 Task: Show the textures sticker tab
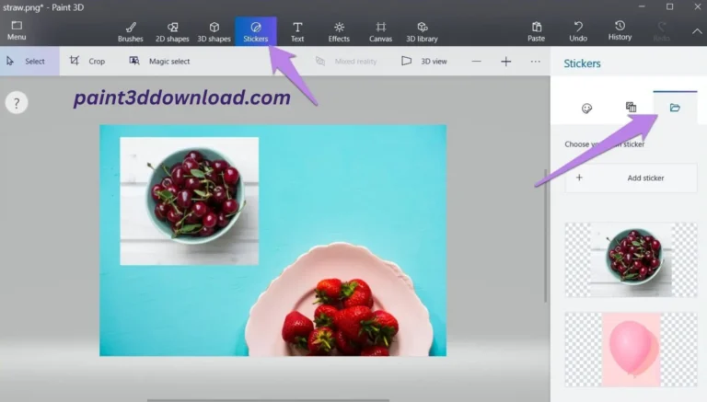pyautogui.click(x=631, y=108)
